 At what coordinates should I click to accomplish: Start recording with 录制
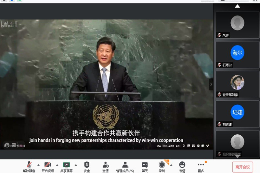coord(162,167)
